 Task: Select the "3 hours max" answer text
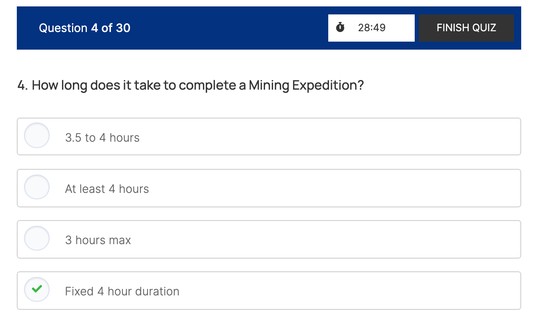click(x=98, y=240)
